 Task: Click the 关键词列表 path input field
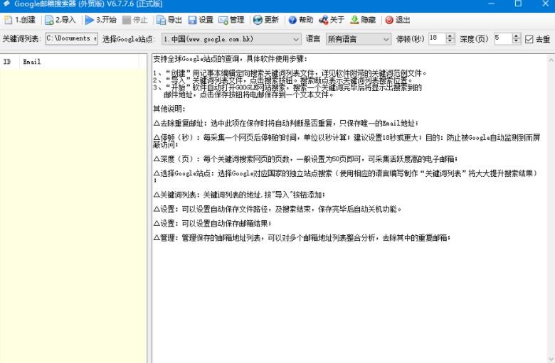pos(71,38)
